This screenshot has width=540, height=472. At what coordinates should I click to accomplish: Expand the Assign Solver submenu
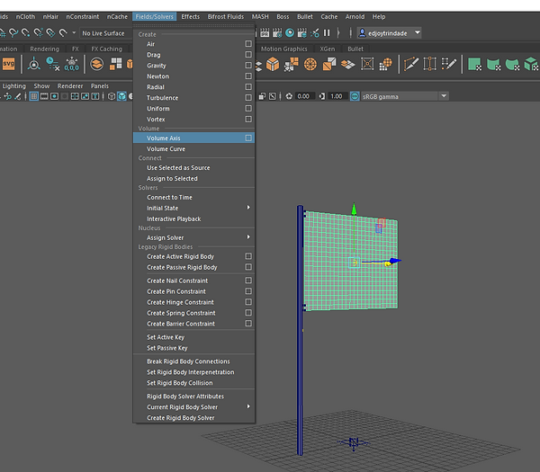(248, 236)
